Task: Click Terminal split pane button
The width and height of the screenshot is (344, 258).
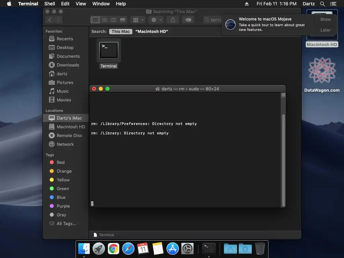Action: tap(283, 95)
